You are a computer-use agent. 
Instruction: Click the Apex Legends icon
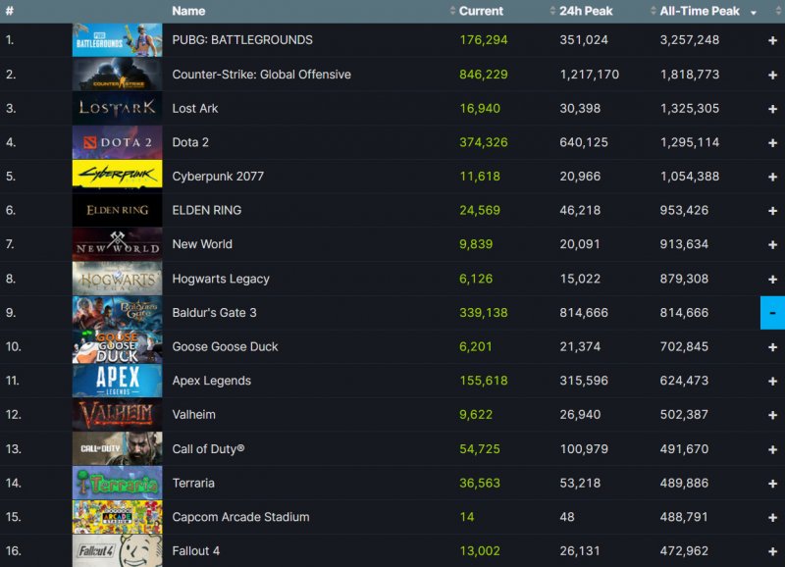(x=117, y=381)
